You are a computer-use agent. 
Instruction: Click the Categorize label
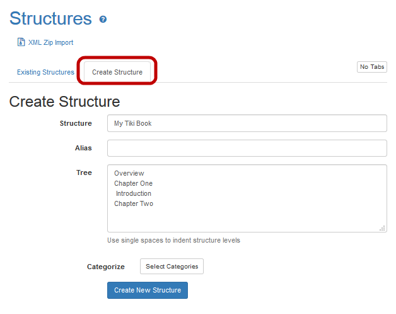coord(105,267)
